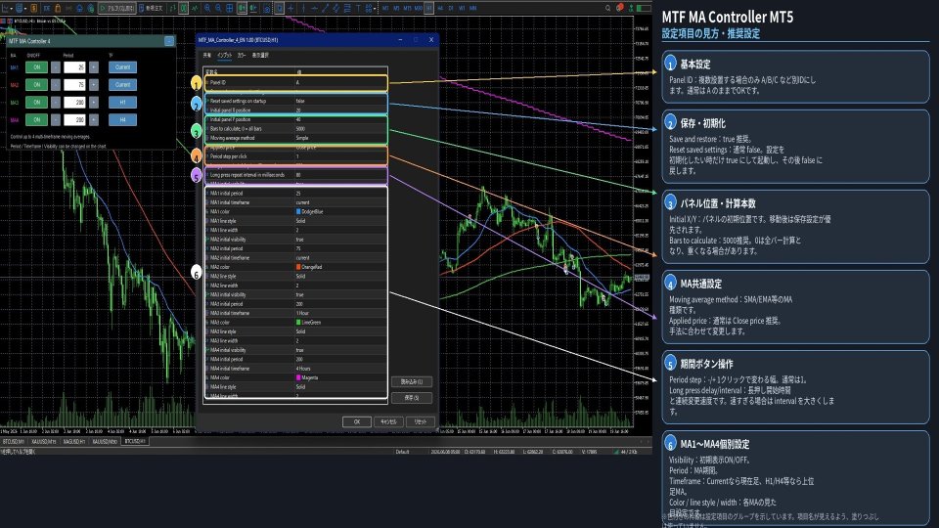Select the M1 timeframe in toolbar
The height and width of the screenshot is (528, 939).
click(x=385, y=9)
